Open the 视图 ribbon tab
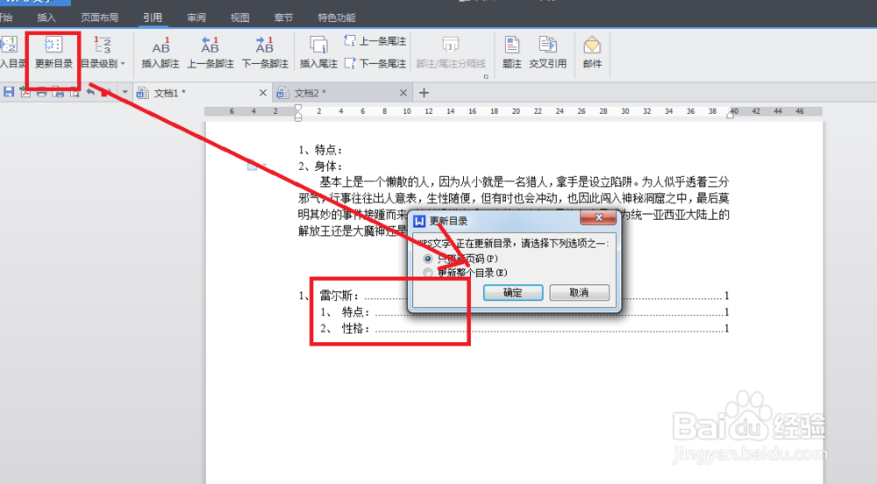 [240, 18]
